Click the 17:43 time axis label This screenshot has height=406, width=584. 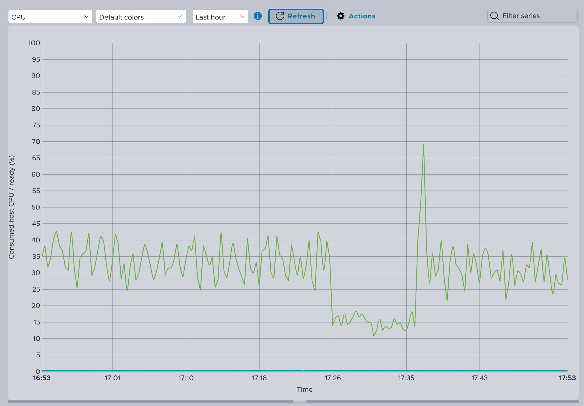click(x=479, y=378)
